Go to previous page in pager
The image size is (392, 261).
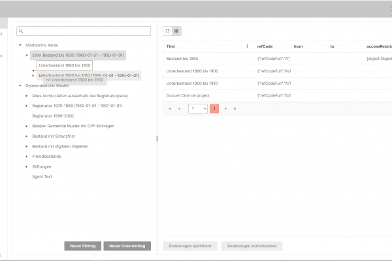[x=180, y=108]
